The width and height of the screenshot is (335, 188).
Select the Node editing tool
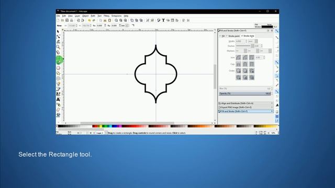coord(58,37)
